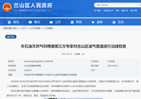
Task: Click the 标题 table label
Action: point(10,75)
